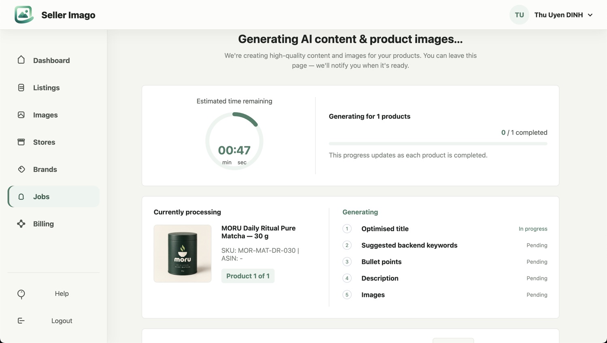607x343 pixels.
Task: Open the Jobs menu item
Action: coord(53,197)
